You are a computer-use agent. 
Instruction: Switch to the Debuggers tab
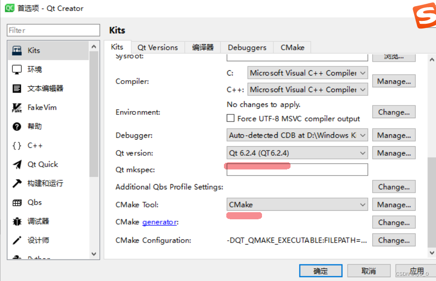[x=247, y=47]
